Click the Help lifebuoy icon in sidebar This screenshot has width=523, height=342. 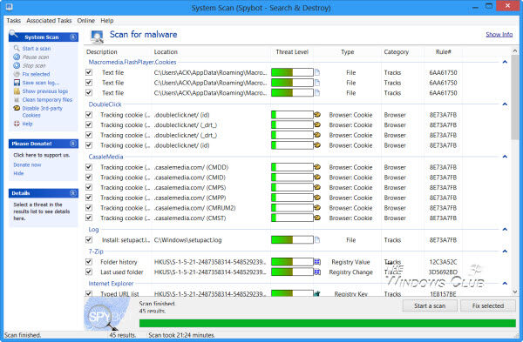[17, 124]
